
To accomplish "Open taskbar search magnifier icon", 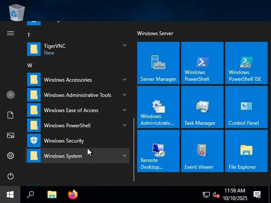I will (30, 195).
